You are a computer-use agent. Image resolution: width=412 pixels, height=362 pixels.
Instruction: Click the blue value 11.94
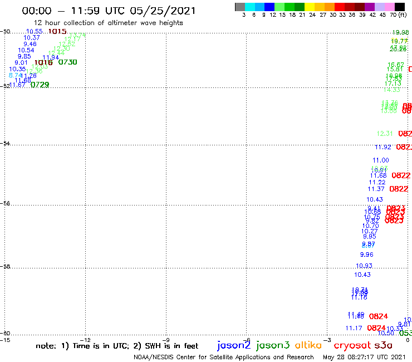click(51, 57)
